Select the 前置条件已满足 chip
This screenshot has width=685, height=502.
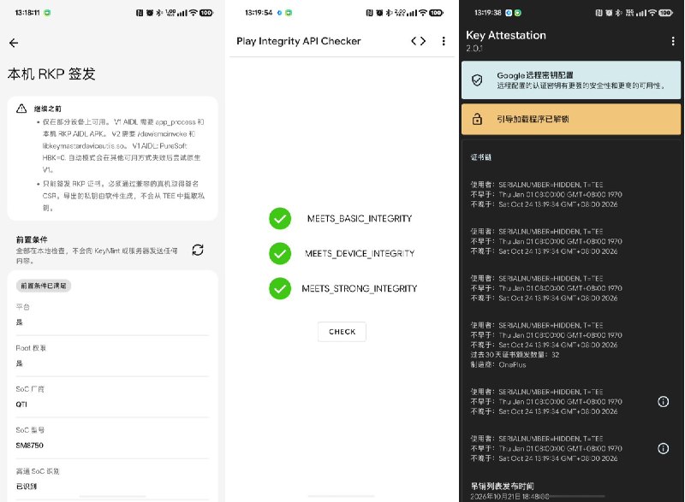(x=44, y=286)
